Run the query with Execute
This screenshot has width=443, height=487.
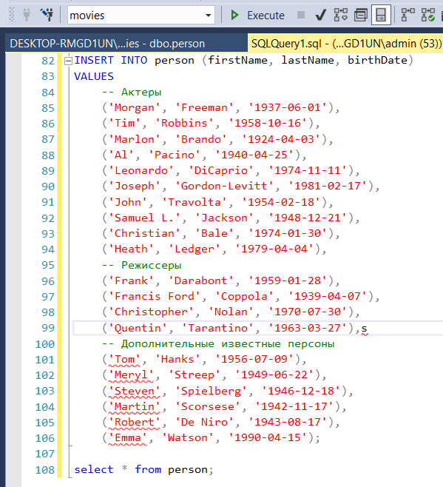coord(257,15)
